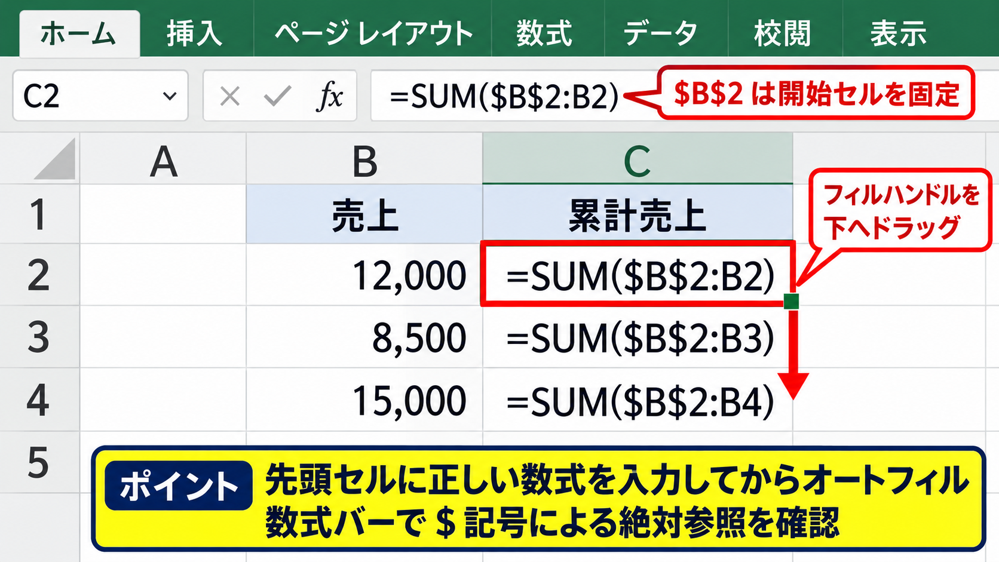The height and width of the screenshot is (562, 999).
Task: Confirm the formula with the checkmark icon
Action: 277,96
